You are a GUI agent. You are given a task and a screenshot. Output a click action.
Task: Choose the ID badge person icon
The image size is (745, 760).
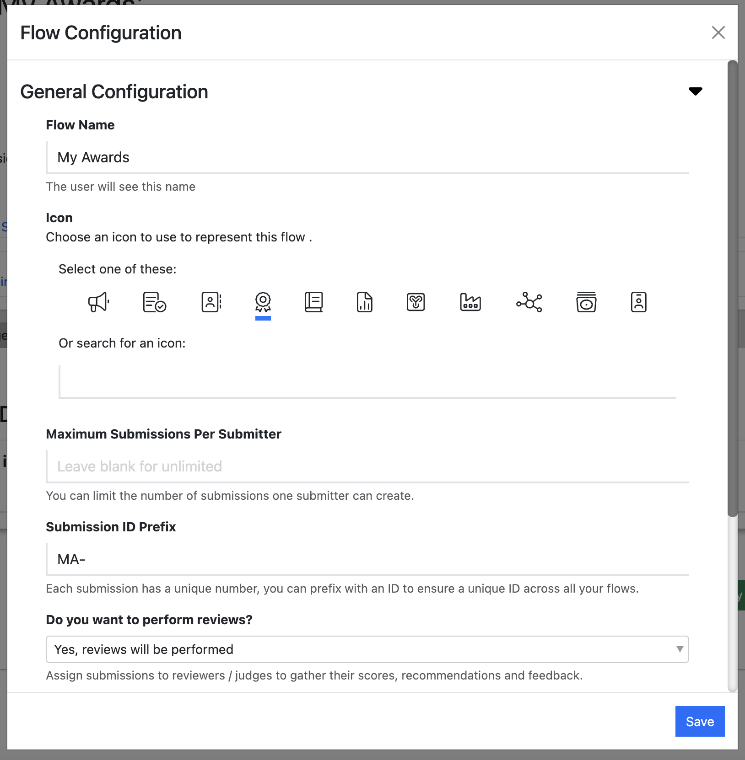pyautogui.click(x=639, y=302)
